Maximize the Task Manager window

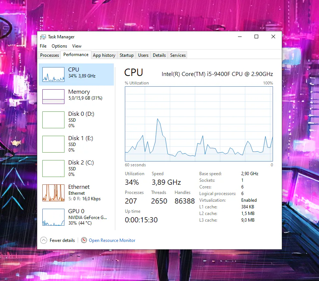pyautogui.click(x=256, y=37)
